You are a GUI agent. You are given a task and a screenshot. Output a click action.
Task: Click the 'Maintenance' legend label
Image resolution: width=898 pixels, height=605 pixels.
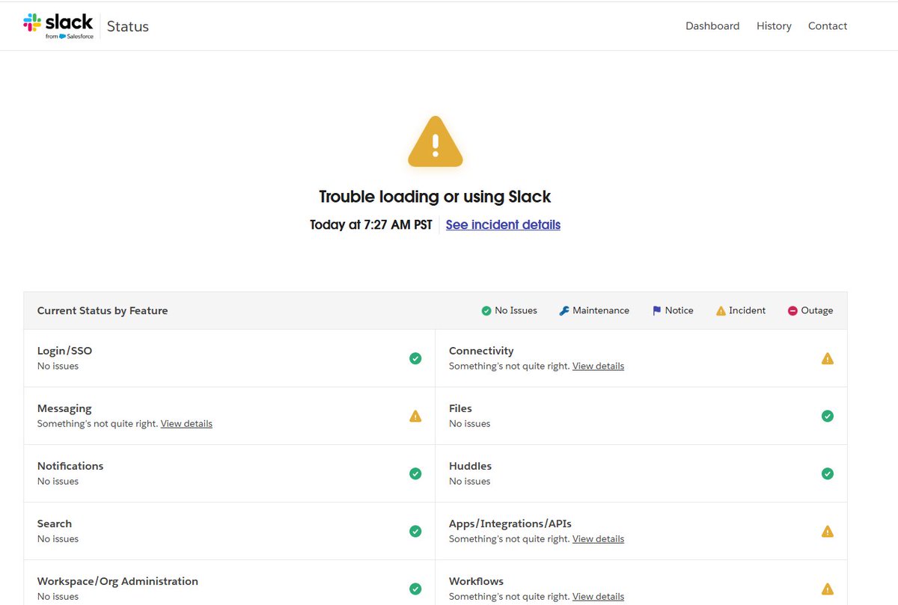click(x=601, y=310)
